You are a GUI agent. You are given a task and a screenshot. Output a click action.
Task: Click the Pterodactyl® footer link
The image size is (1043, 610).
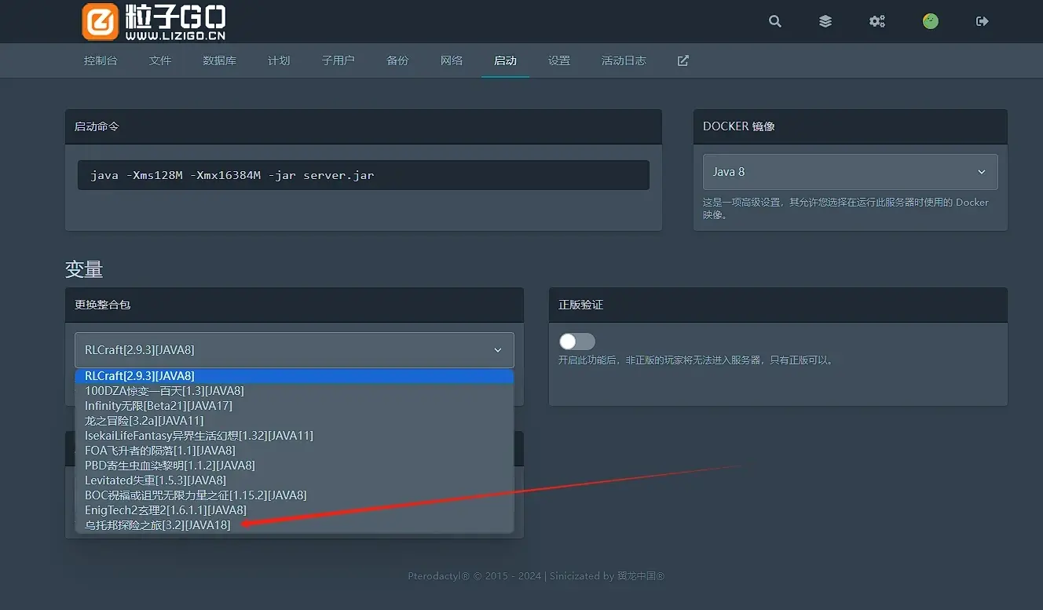click(439, 576)
